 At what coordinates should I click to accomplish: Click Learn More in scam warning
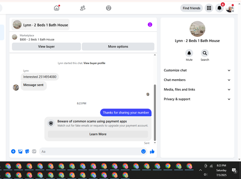pyautogui.click(x=98, y=134)
